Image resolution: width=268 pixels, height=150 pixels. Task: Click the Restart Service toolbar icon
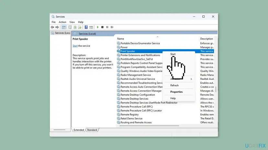coord(112,27)
